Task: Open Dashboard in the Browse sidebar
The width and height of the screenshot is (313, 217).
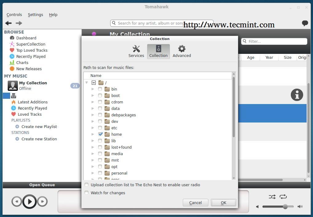Action: tap(26, 38)
